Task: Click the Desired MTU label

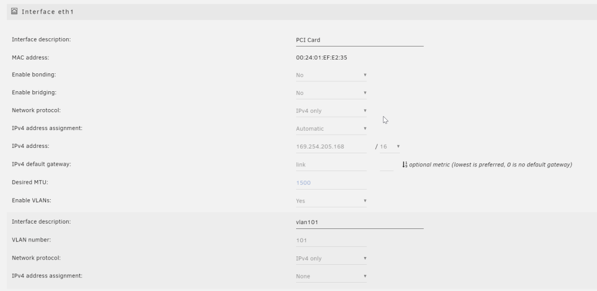Action: (x=30, y=182)
